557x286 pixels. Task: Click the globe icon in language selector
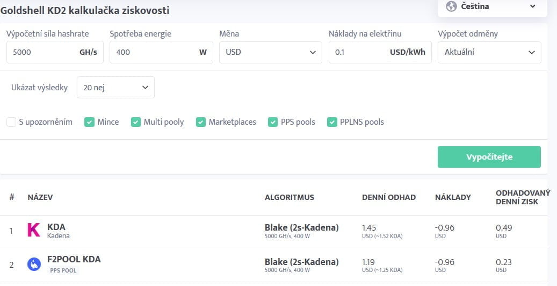(x=451, y=6)
